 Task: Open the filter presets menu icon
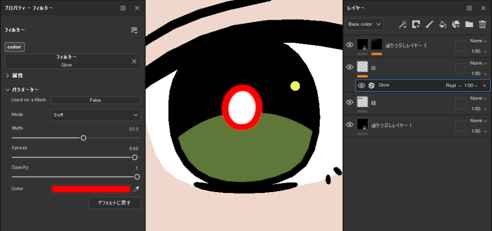134,30
